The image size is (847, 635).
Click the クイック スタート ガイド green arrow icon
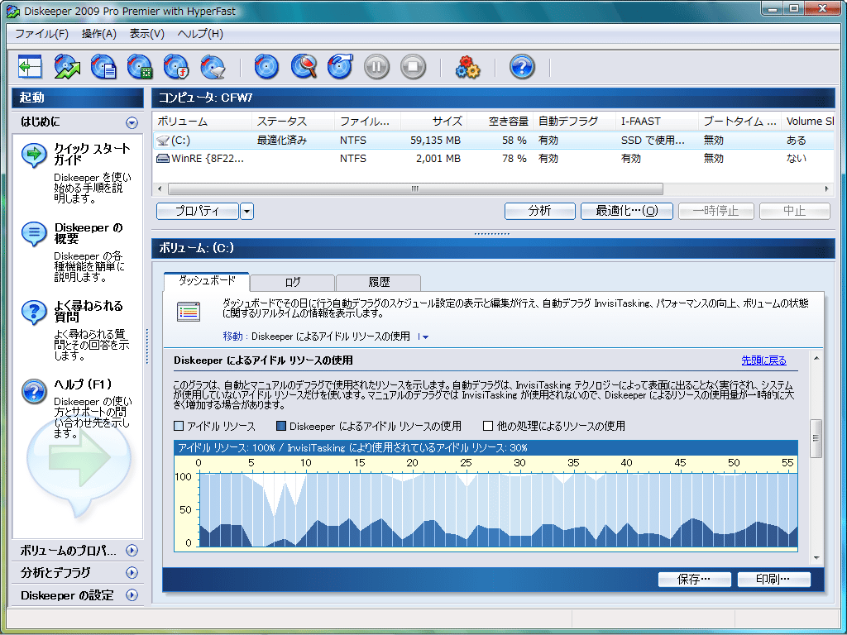tap(34, 155)
